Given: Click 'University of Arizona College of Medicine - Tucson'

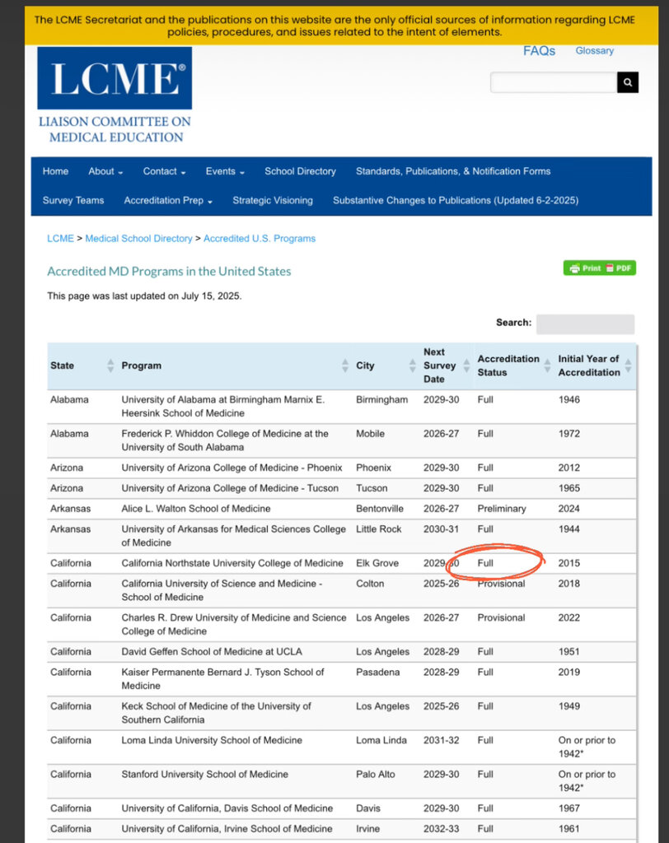Looking at the screenshot, I should (230, 488).
